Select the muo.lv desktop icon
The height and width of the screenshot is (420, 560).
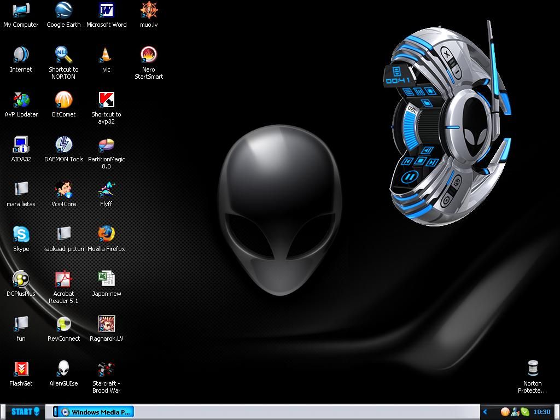(x=149, y=16)
